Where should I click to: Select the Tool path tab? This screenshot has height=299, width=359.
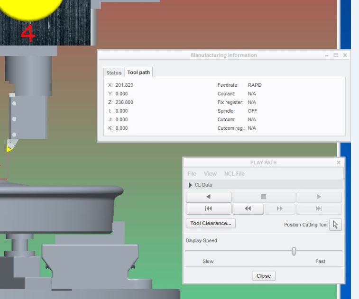click(138, 72)
